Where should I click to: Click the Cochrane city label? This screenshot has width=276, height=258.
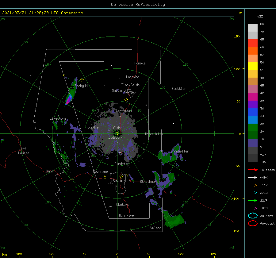tap(100, 171)
